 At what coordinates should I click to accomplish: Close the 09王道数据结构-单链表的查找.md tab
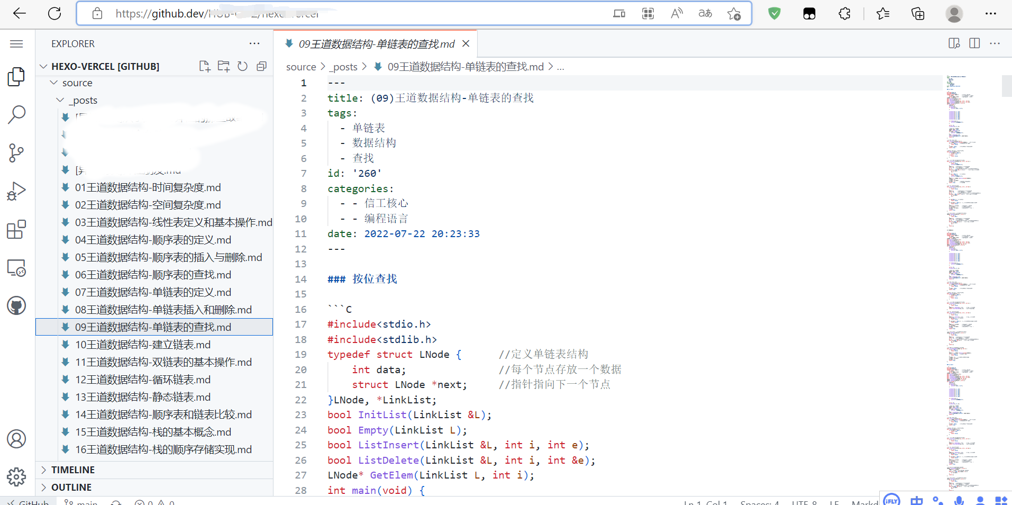tap(466, 43)
